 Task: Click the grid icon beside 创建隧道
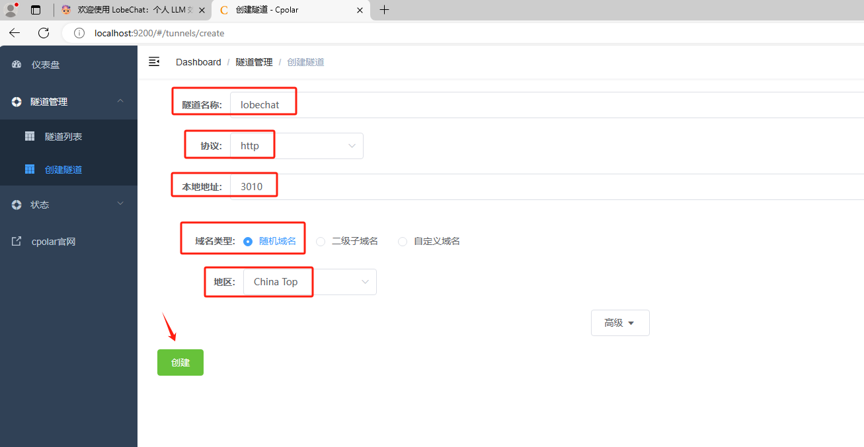click(30, 169)
